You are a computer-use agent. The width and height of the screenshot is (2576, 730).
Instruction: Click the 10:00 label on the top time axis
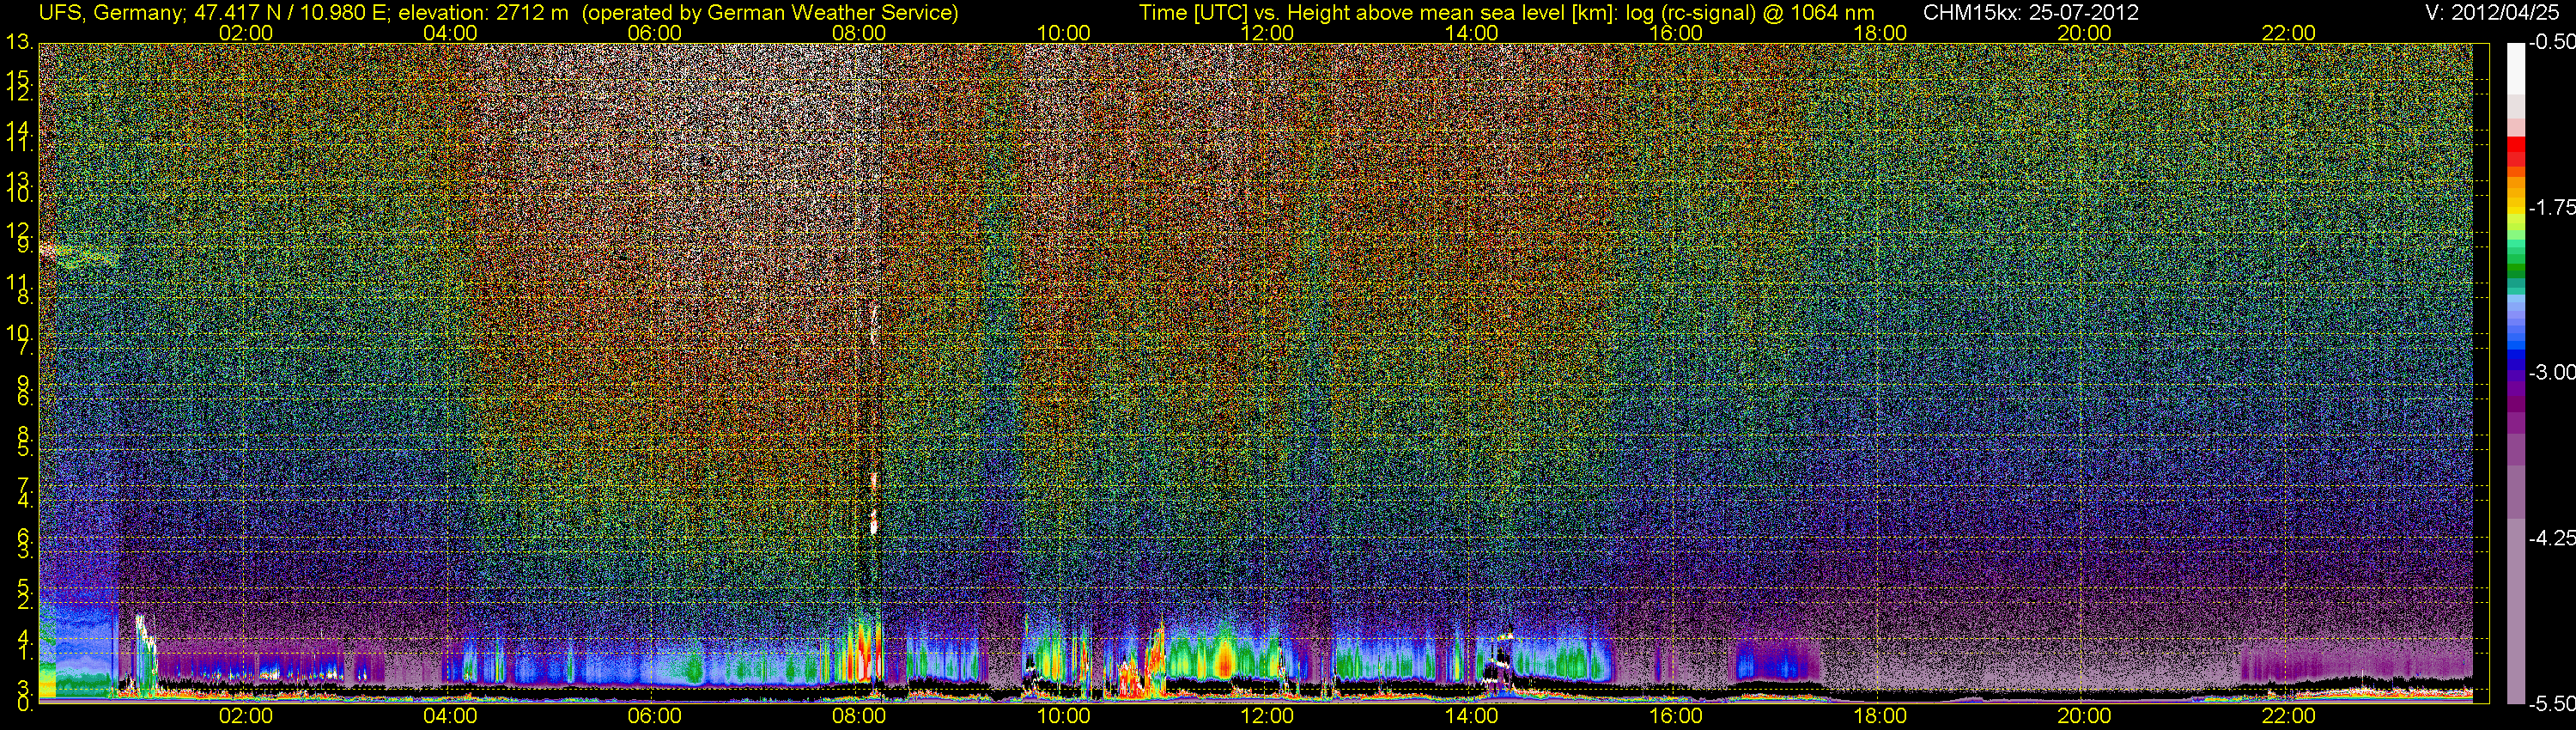click(1063, 33)
